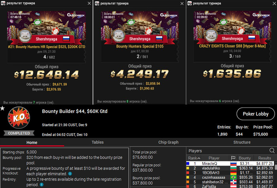Click GG app icon in first result window title
277x188 pixels.
(3, 3)
